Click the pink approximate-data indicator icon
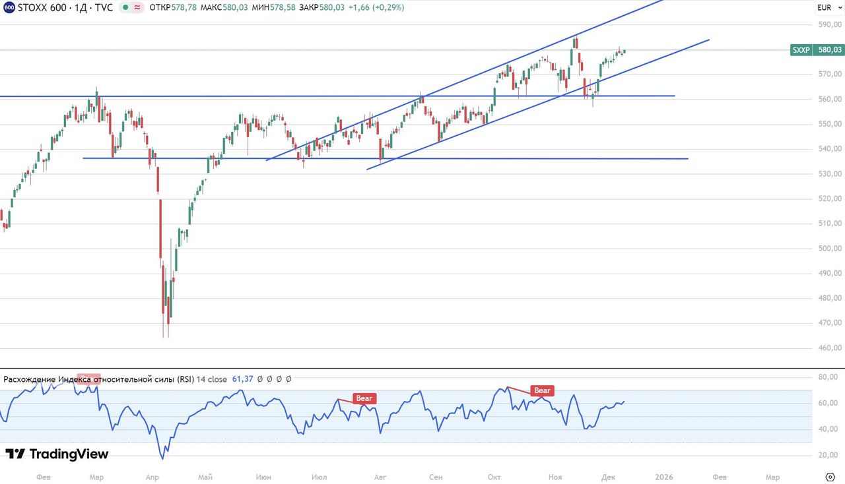This screenshot has width=845, height=484. coord(137,8)
